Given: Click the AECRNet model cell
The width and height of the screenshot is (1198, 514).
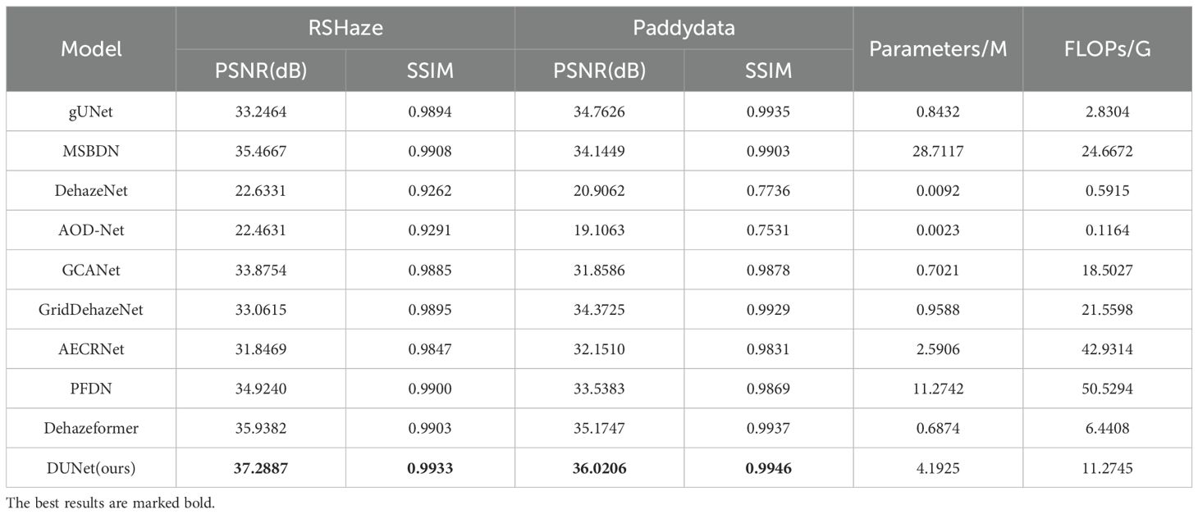Looking at the screenshot, I should [91, 348].
